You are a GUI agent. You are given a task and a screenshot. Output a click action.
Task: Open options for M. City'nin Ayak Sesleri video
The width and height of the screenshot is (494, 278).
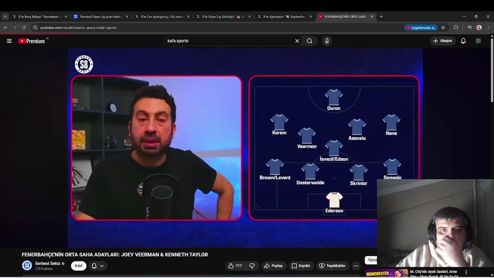coord(466,272)
